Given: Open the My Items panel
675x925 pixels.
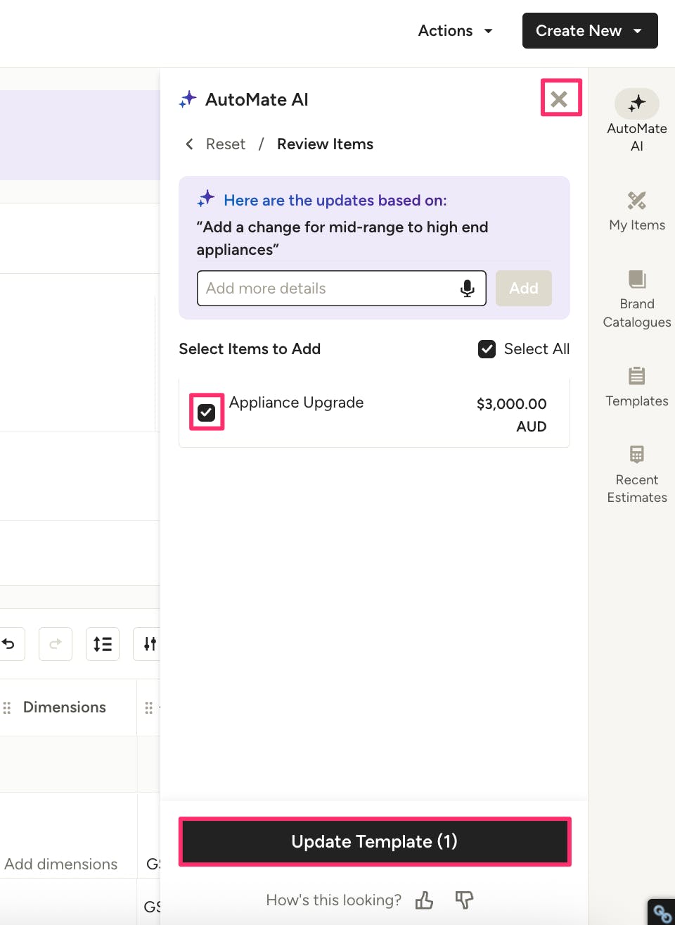Looking at the screenshot, I should point(636,211).
